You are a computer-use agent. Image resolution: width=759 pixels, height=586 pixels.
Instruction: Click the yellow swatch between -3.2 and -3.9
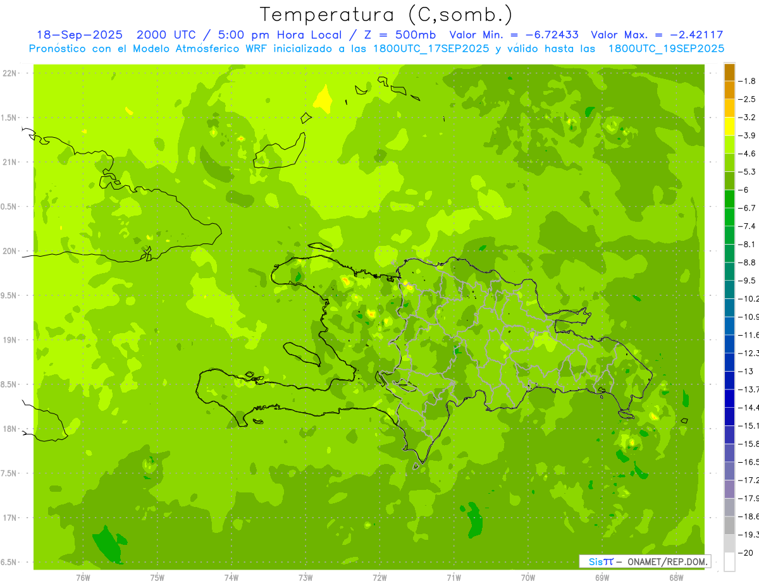click(x=729, y=126)
